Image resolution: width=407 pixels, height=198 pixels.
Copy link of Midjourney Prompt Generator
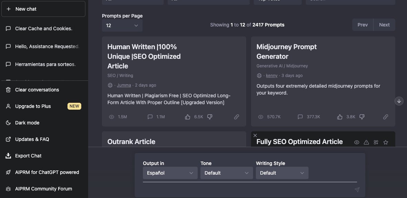click(x=386, y=117)
